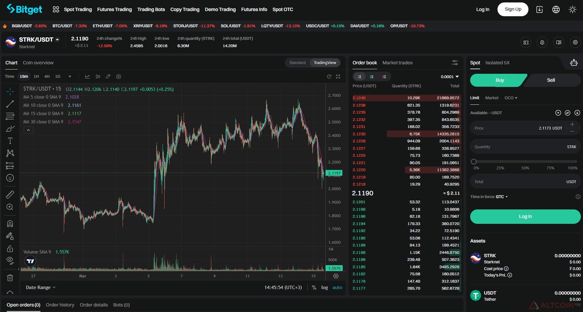Delete drawings with the trash icon
This screenshot has width=583, height=312.
pos(10,278)
